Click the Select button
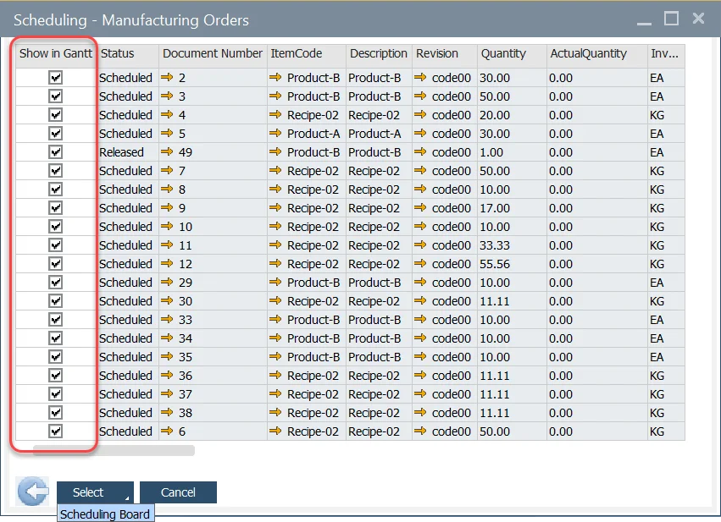 89,492
